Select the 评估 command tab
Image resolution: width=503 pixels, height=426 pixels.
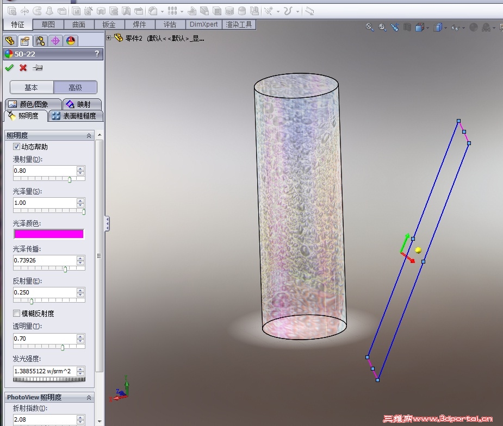pyautogui.click(x=170, y=24)
